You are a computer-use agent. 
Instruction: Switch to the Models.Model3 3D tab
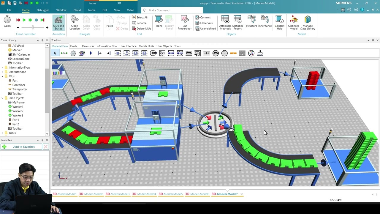click(x=118, y=194)
